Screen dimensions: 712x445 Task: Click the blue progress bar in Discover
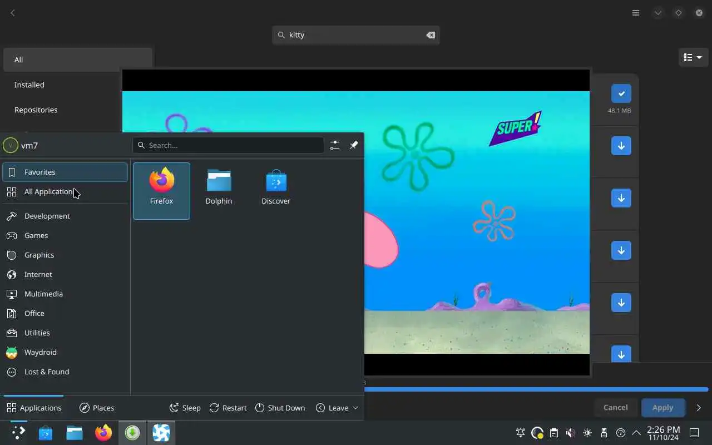tap(536, 389)
